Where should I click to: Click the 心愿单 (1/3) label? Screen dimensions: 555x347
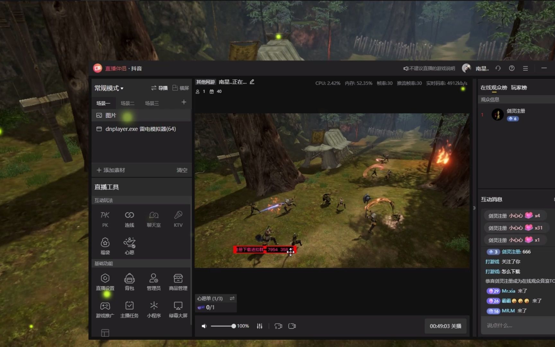coord(210,298)
